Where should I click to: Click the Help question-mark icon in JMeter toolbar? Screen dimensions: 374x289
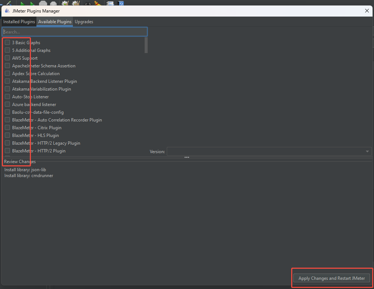click(x=121, y=3)
